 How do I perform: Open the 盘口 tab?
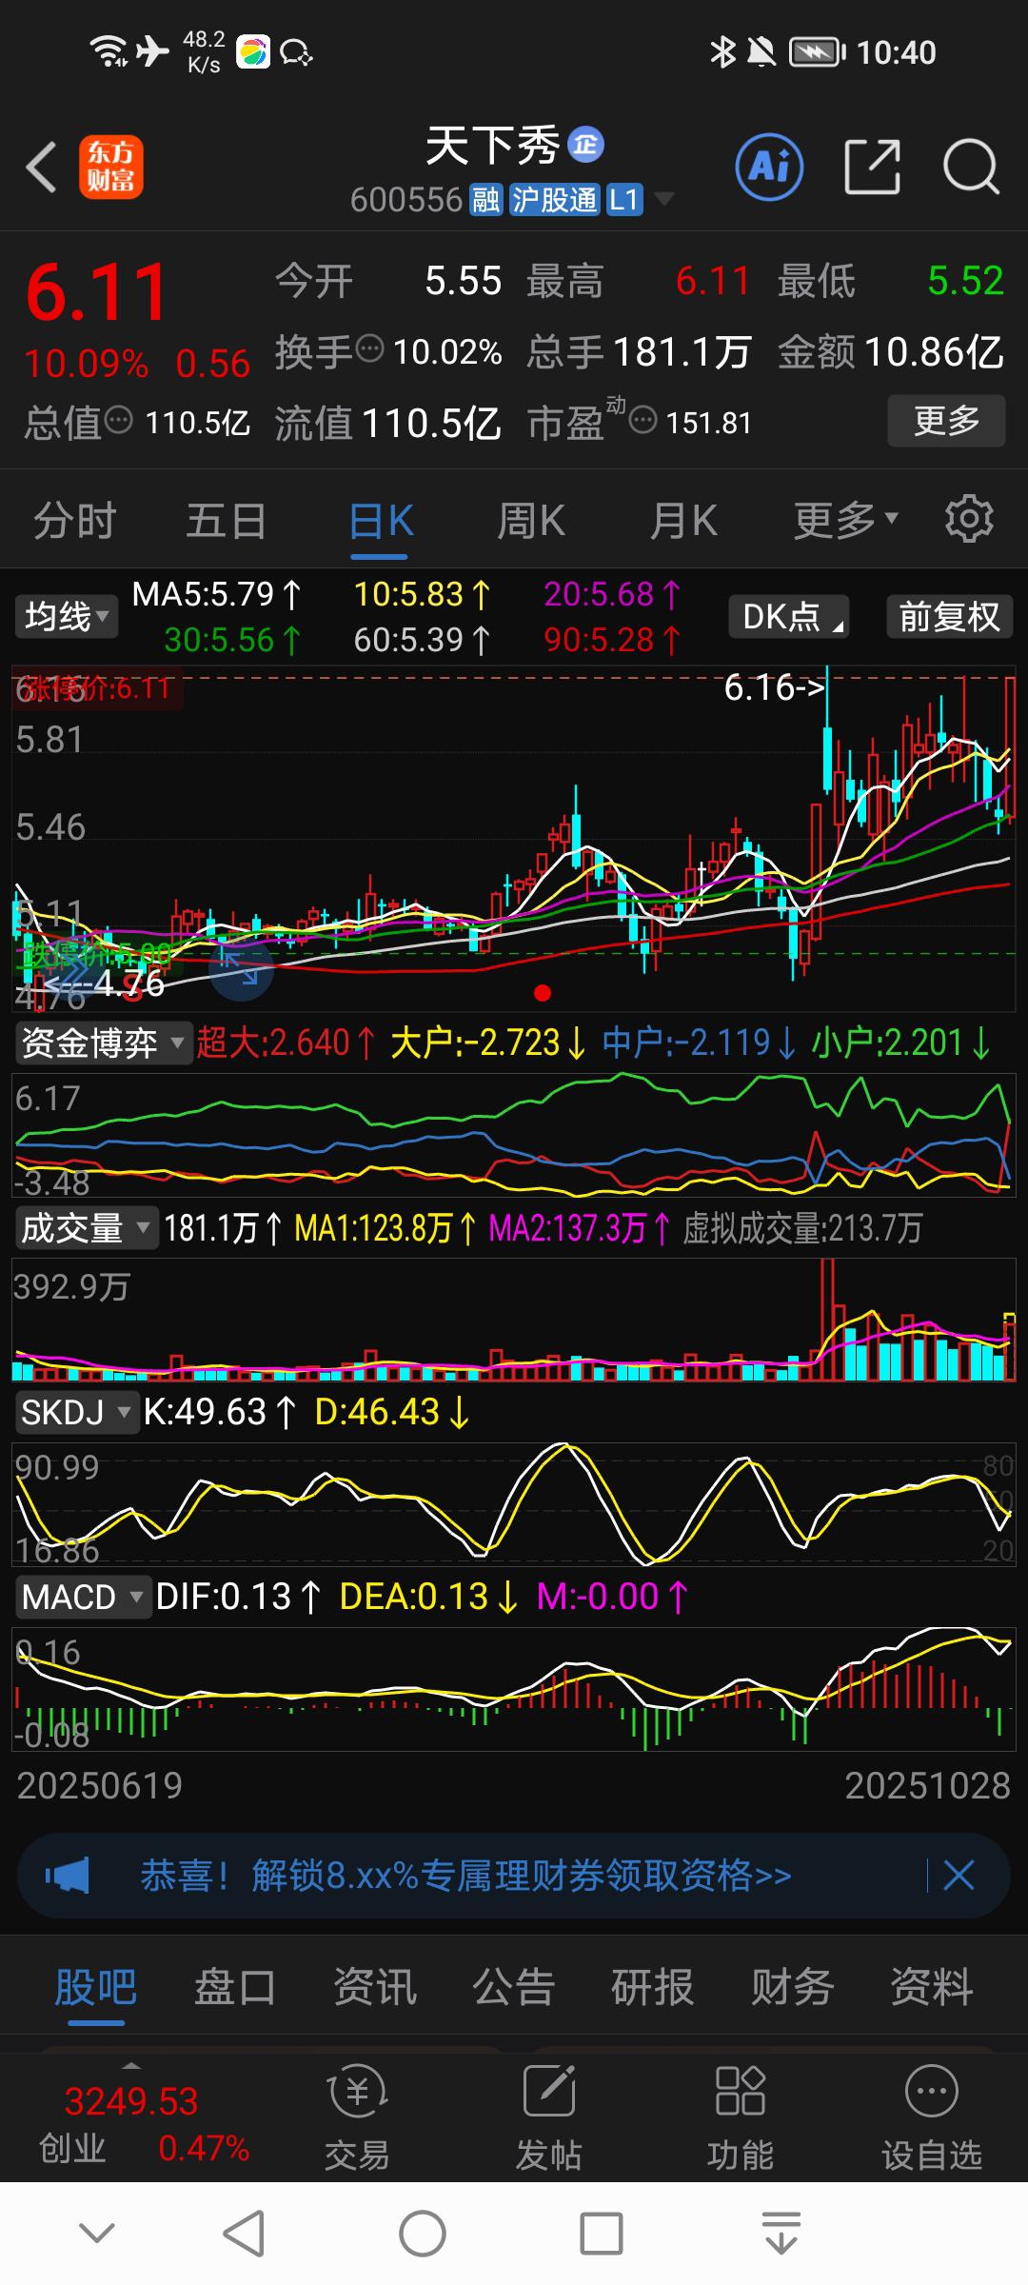[235, 1987]
